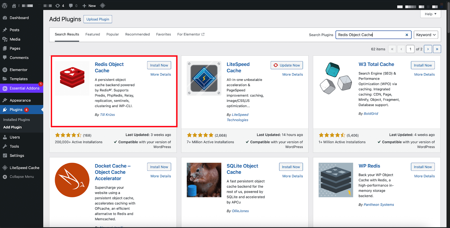Viewport: 450px width, 228px height.
Task: Open More Details for WP Redis
Action: (x=424, y=176)
